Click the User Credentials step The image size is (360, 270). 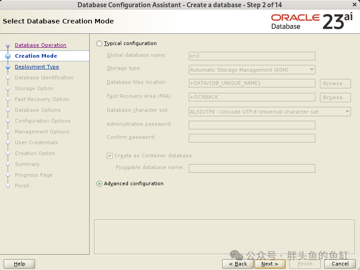click(36, 142)
